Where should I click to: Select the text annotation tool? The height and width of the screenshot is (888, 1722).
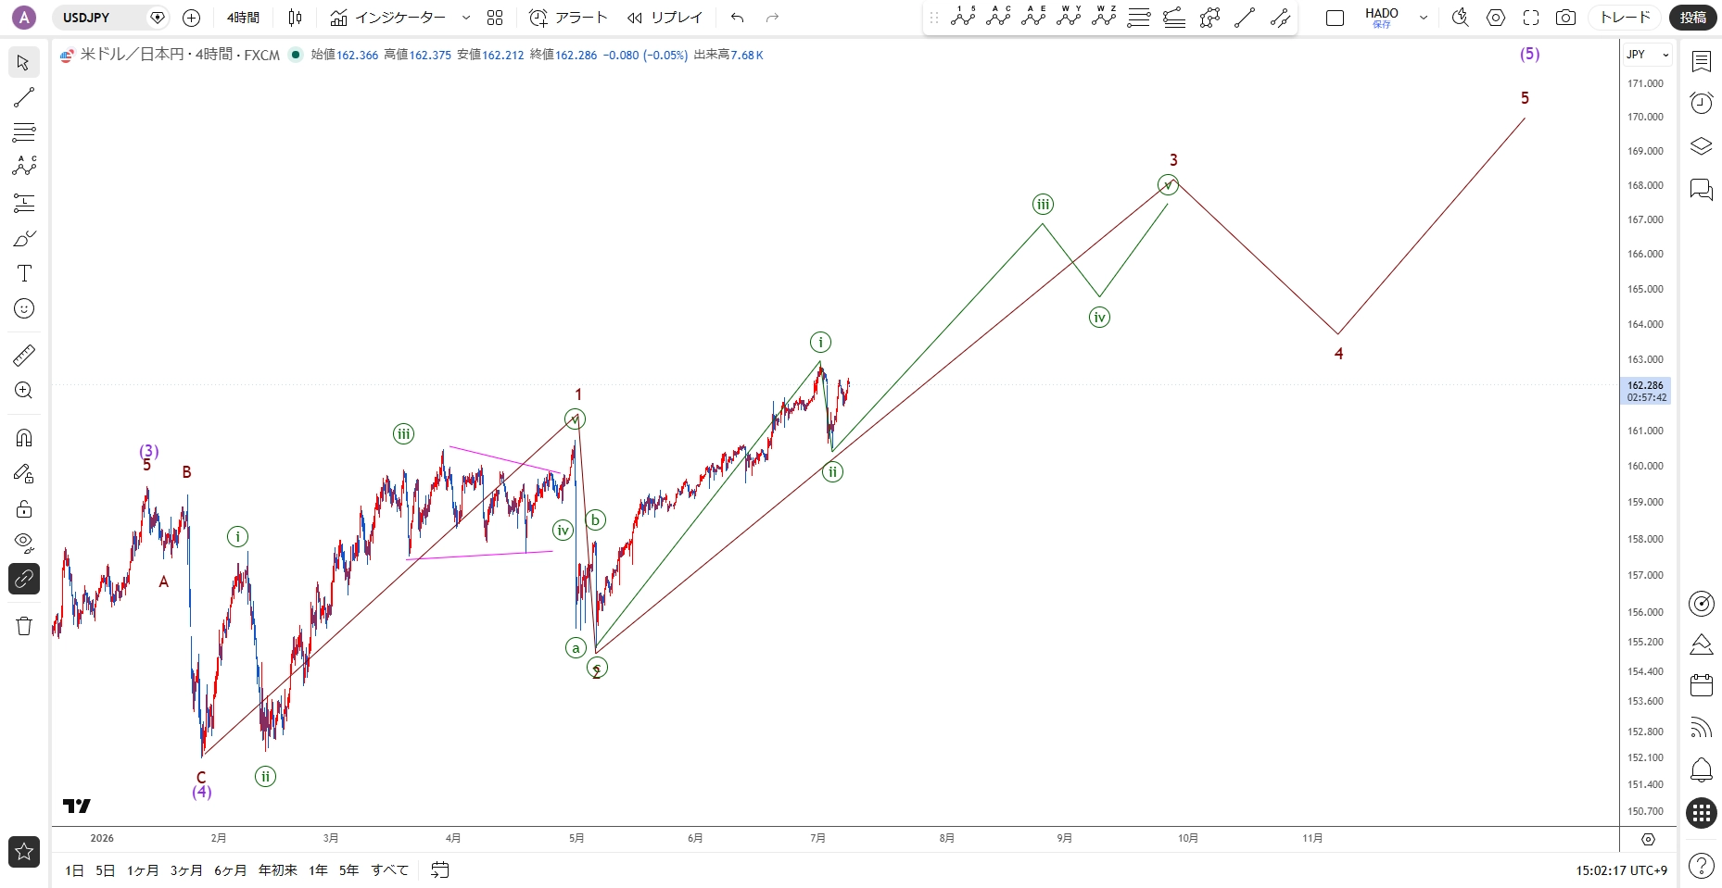pos(24,273)
